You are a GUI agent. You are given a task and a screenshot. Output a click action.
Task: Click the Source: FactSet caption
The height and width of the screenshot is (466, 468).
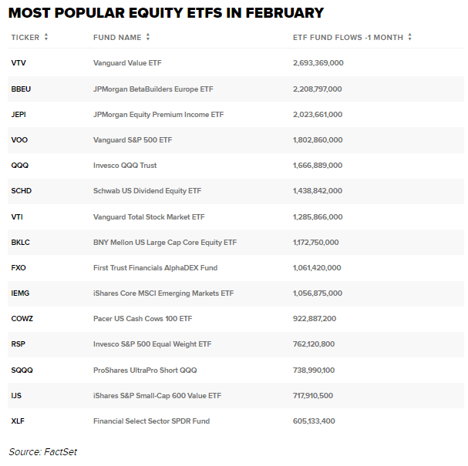[43, 451]
